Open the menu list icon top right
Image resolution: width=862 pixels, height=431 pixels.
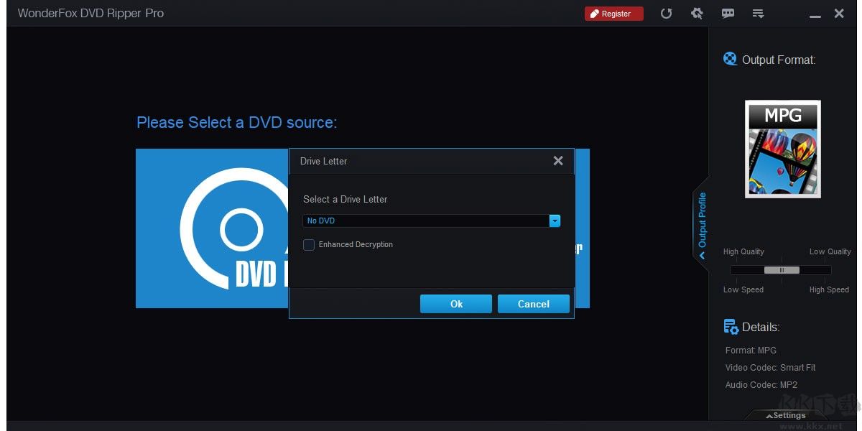[759, 13]
